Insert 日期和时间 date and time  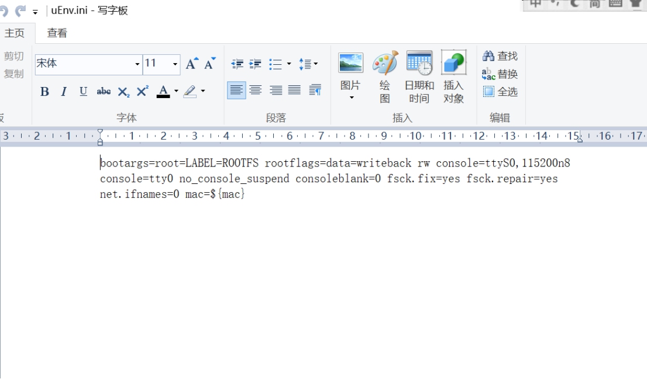tap(419, 77)
